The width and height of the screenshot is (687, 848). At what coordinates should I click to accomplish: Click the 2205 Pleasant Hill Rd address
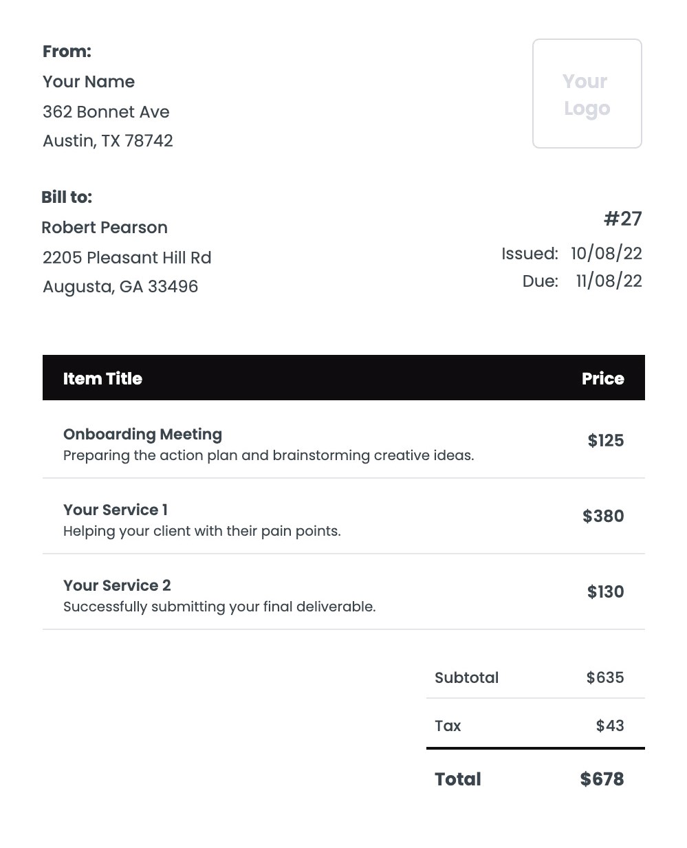click(x=127, y=258)
